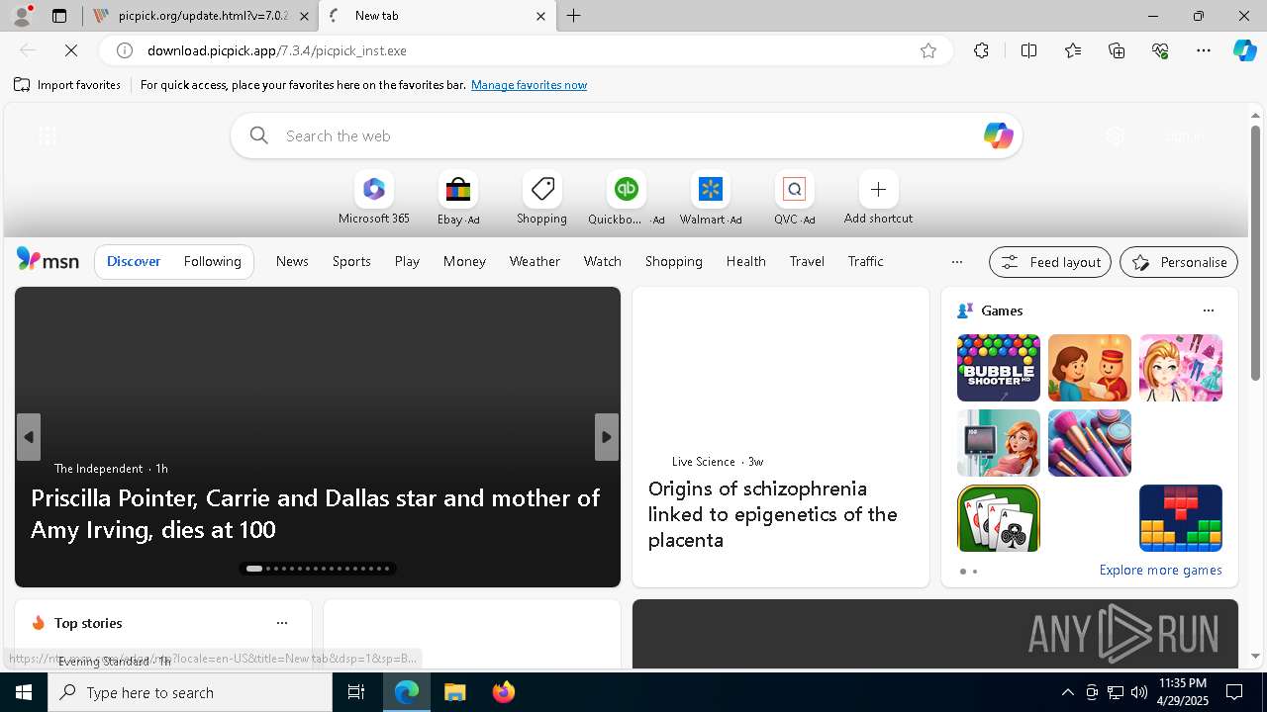View site information icon in address bar
The height and width of the screenshot is (712, 1267).
[x=125, y=50]
